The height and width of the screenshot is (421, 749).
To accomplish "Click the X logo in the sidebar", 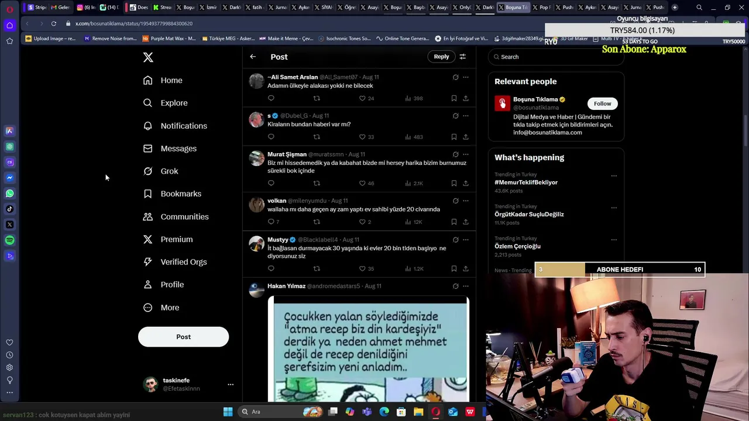I will [x=148, y=57].
